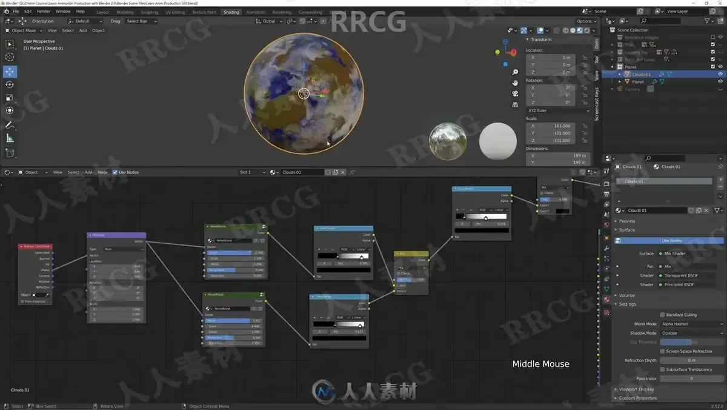The height and width of the screenshot is (410, 727).
Task: Pick the Annotate pencil tool
Action: 10,125
